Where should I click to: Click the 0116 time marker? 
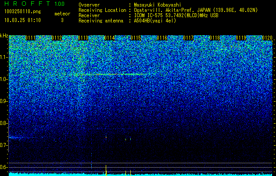click(162, 38)
